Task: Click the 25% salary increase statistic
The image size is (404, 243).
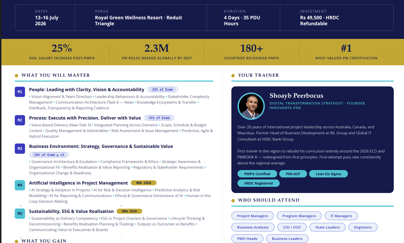Action: [62, 48]
